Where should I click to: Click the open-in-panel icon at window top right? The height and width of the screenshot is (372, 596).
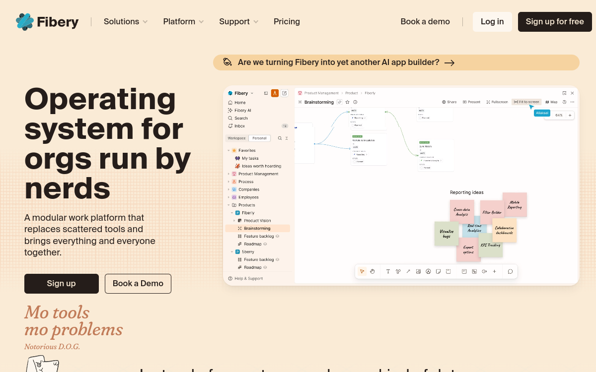(564, 93)
